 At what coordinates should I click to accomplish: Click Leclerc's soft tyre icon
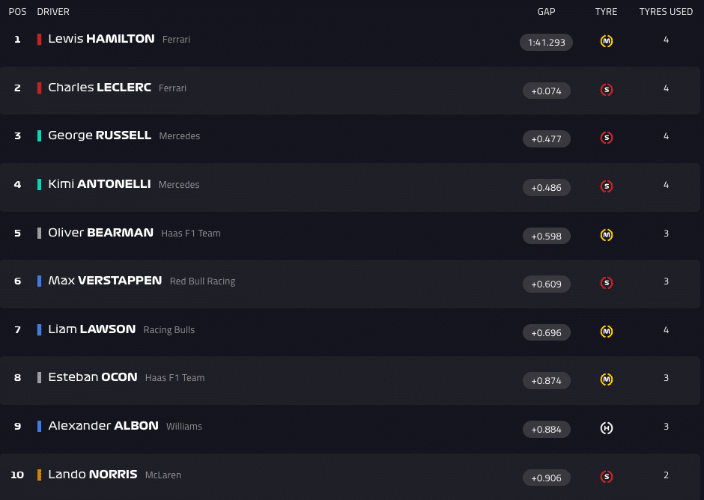pos(607,90)
